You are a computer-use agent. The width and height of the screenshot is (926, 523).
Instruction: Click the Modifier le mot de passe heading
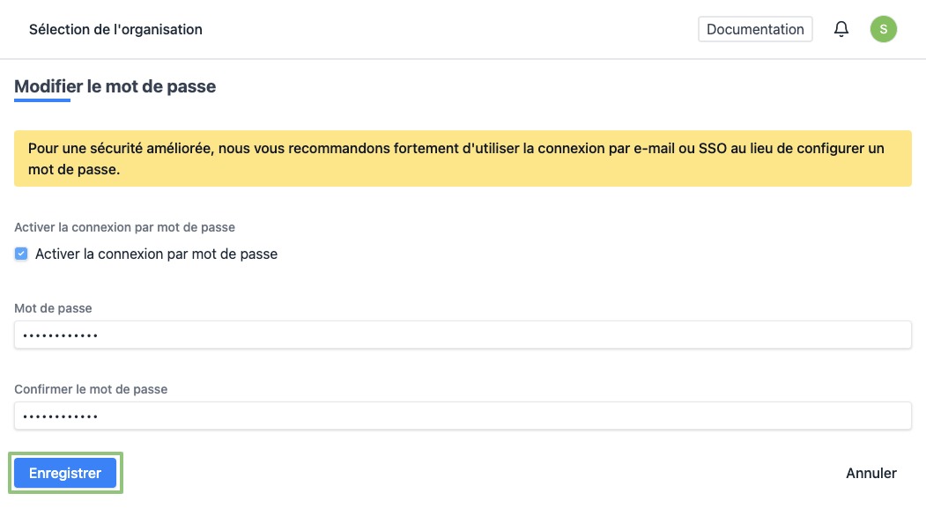115,86
